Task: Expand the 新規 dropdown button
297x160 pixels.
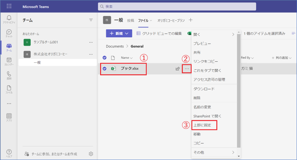Action: tap(119, 33)
